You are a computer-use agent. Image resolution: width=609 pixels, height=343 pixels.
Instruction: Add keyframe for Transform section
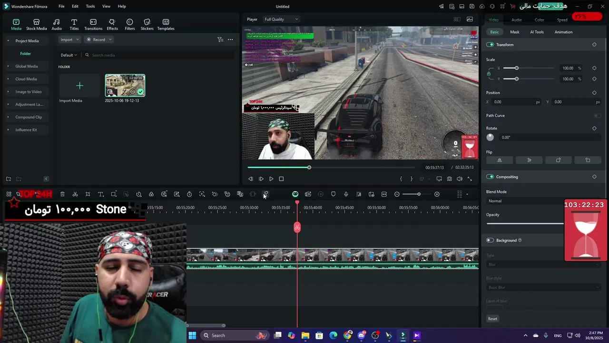pos(594,45)
